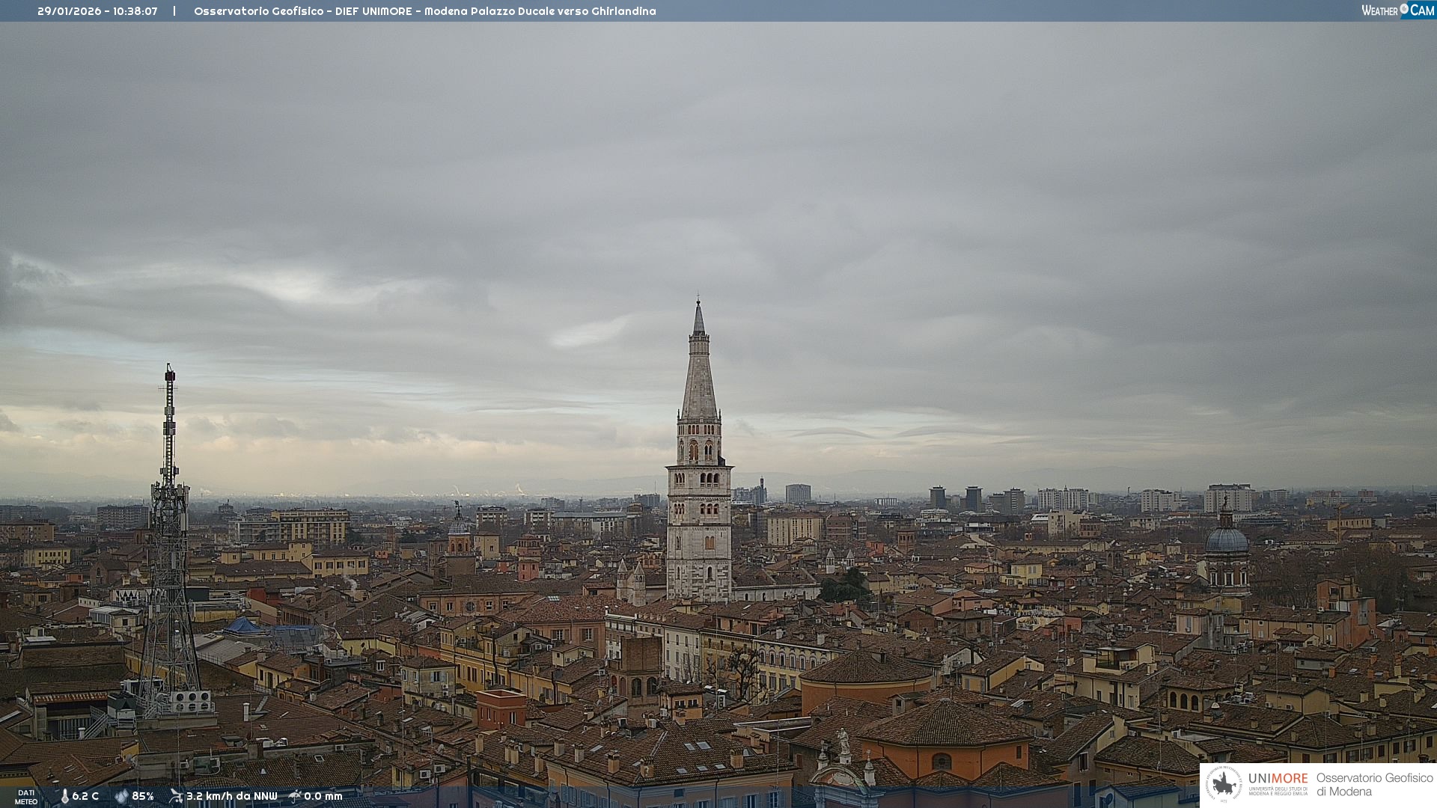Image resolution: width=1437 pixels, height=808 pixels.
Task: Click the umbrella rainfall icon
Action: [295, 796]
